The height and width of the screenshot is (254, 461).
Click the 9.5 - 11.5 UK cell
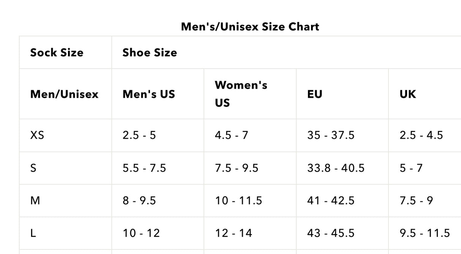425,233
